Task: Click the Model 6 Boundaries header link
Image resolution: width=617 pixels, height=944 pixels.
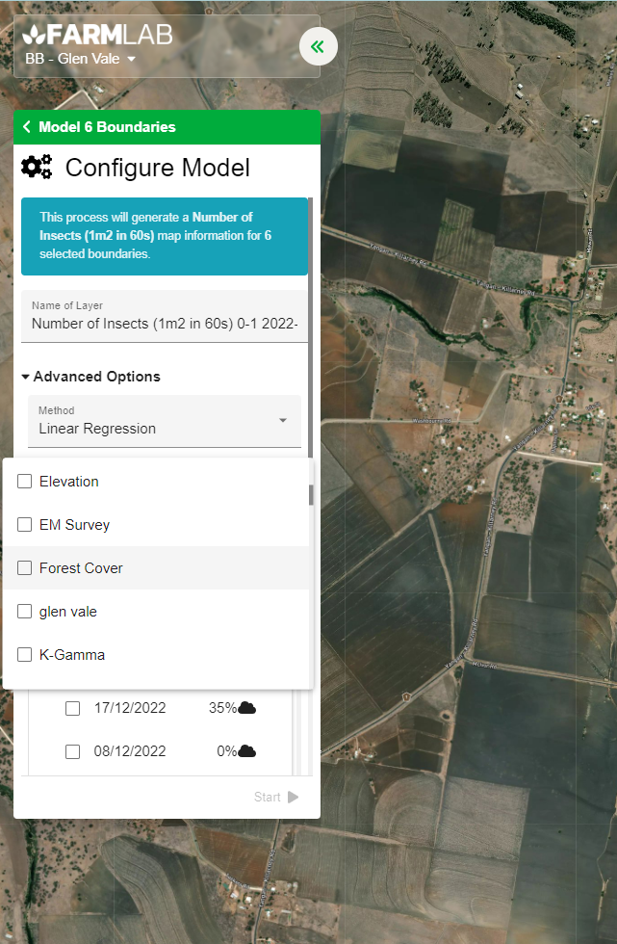Action: (107, 127)
